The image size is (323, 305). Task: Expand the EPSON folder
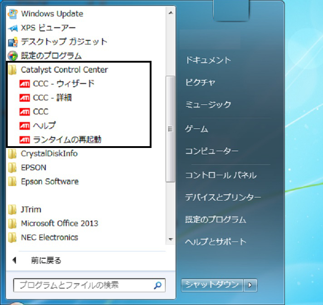(34, 168)
